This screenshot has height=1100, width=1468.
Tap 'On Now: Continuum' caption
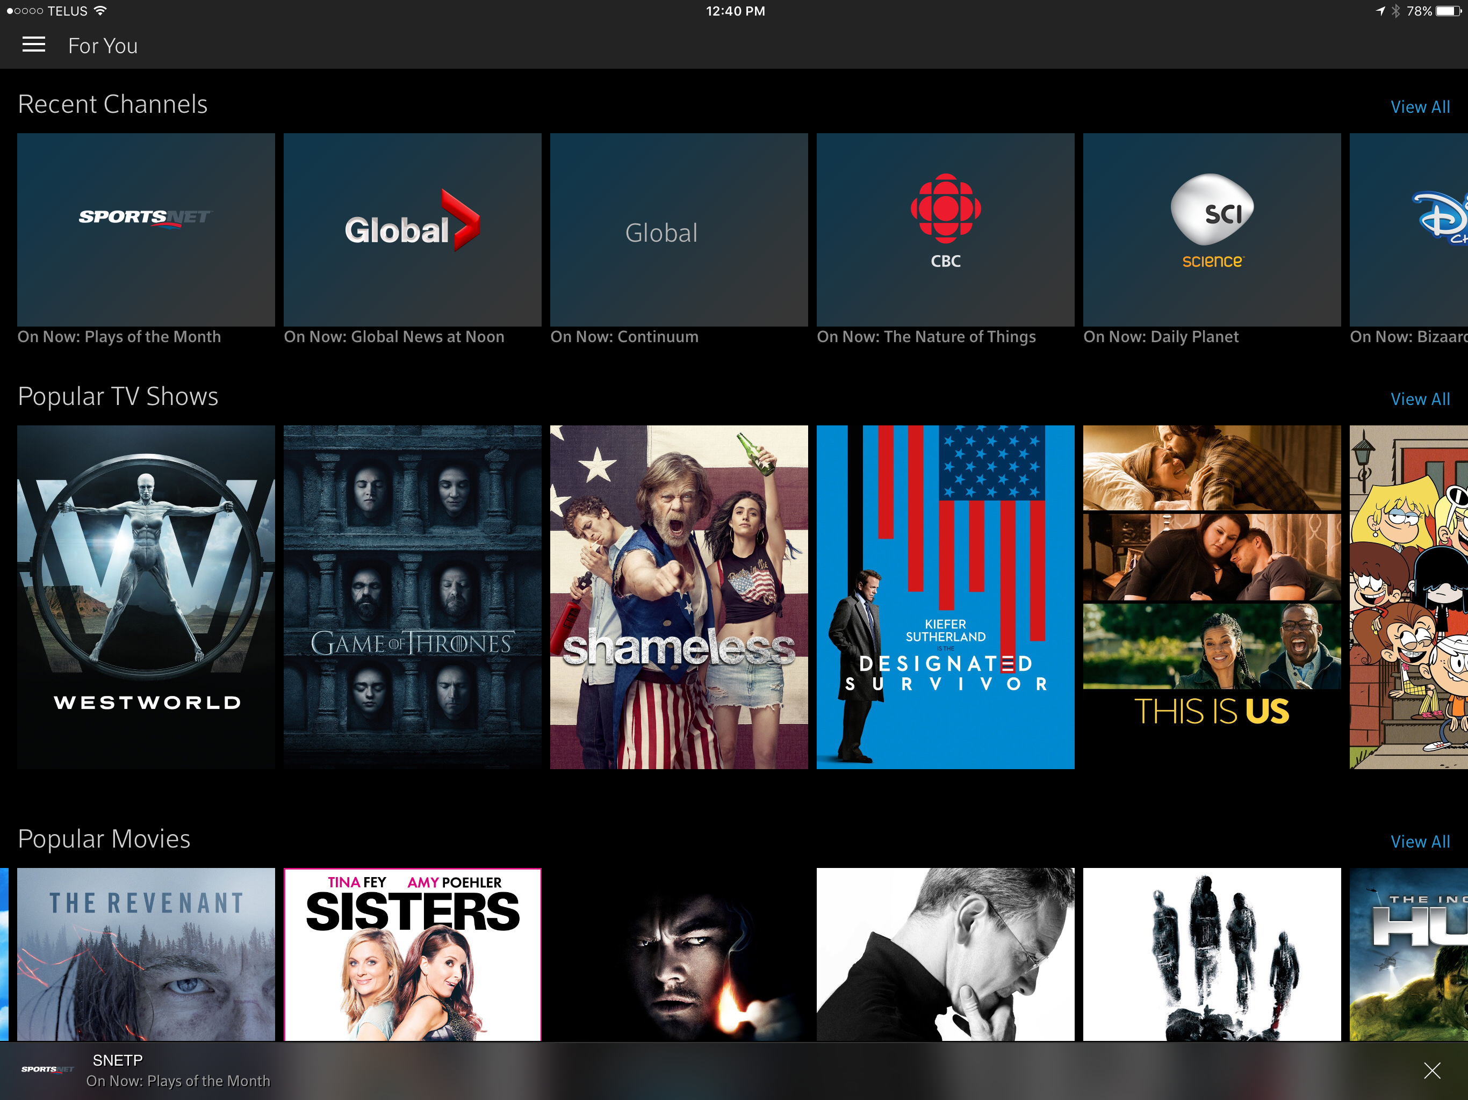624,336
